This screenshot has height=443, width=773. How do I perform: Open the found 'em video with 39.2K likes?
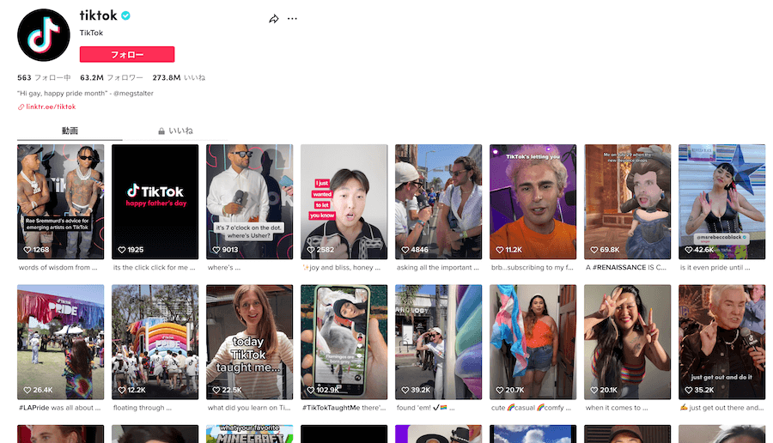pyautogui.click(x=438, y=342)
